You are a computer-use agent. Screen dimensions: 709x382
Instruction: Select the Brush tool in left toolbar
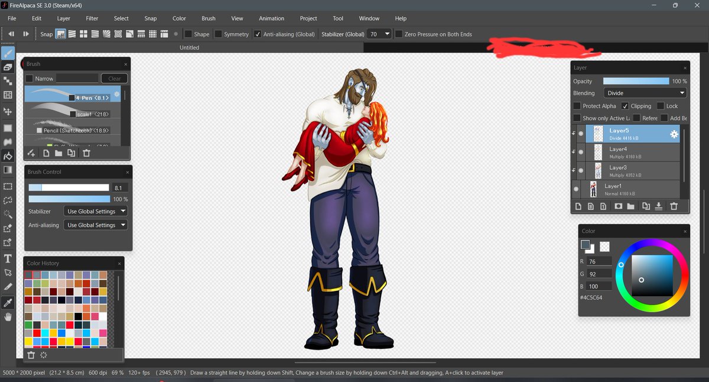point(8,53)
